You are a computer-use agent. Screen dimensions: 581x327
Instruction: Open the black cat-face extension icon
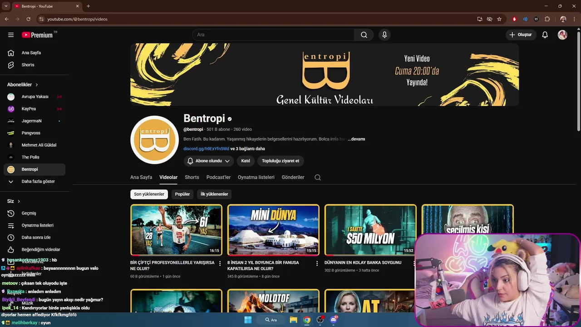click(x=536, y=19)
